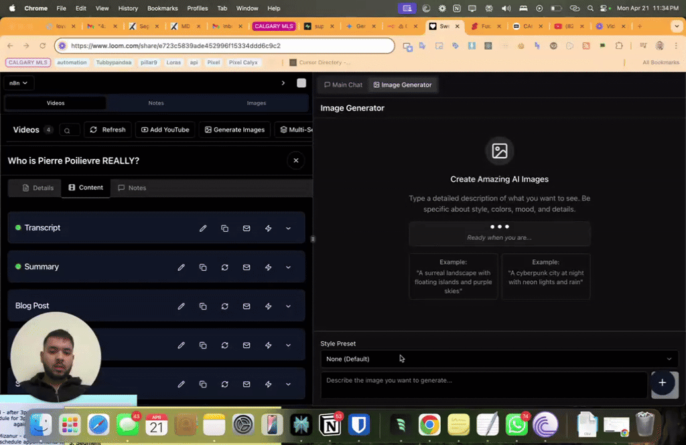Image resolution: width=686 pixels, height=445 pixels.
Task: Open a new browser tab
Action: point(640,26)
